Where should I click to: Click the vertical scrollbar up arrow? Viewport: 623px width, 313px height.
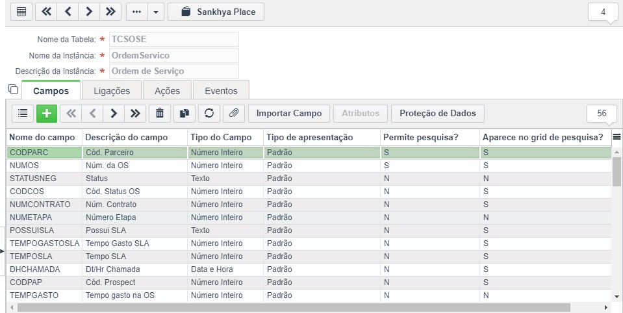coord(617,152)
